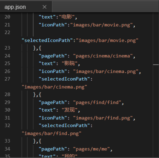Click the "text" key on line 20
Image resolution: width=159 pixels, height=158 pixels.
(47, 17)
